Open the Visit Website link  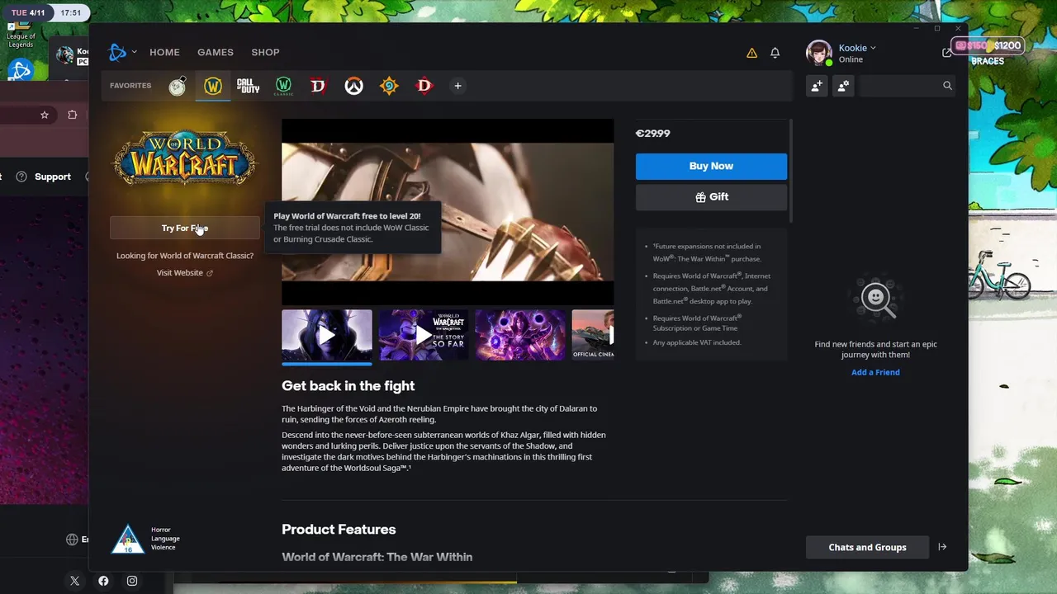click(185, 273)
